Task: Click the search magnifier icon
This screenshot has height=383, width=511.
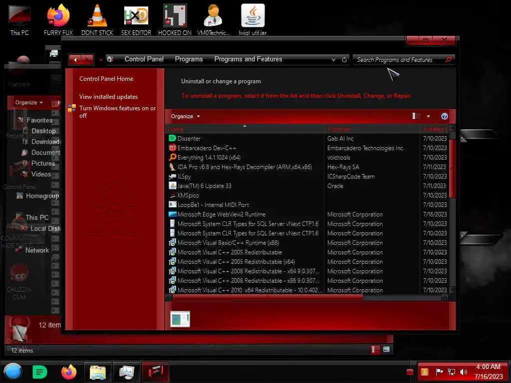Action: [449, 59]
